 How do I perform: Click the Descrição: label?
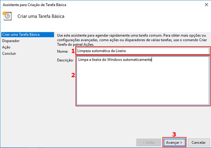click(x=65, y=60)
